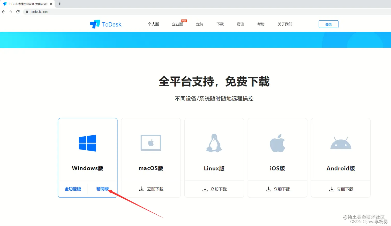Click the ToDesk logo in header
391x226 pixels.
point(106,24)
